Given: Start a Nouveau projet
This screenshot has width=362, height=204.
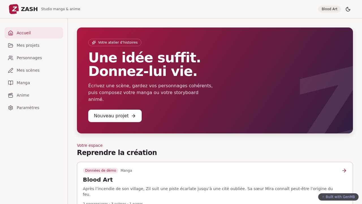Looking at the screenshot, I should (115, 116).
